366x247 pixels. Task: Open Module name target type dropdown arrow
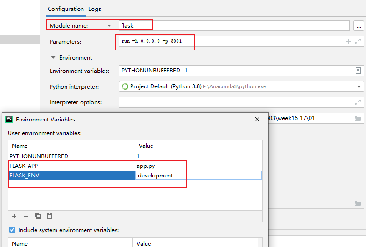[109, 25]
